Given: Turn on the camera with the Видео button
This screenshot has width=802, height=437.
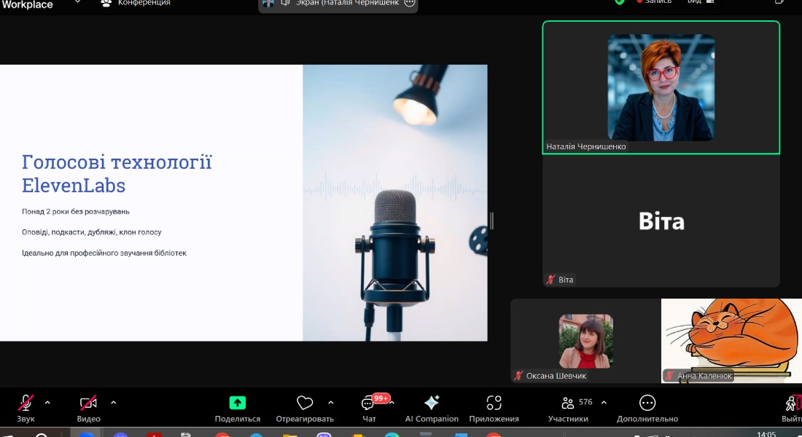Looking at the screenshot, I should 88,409.
